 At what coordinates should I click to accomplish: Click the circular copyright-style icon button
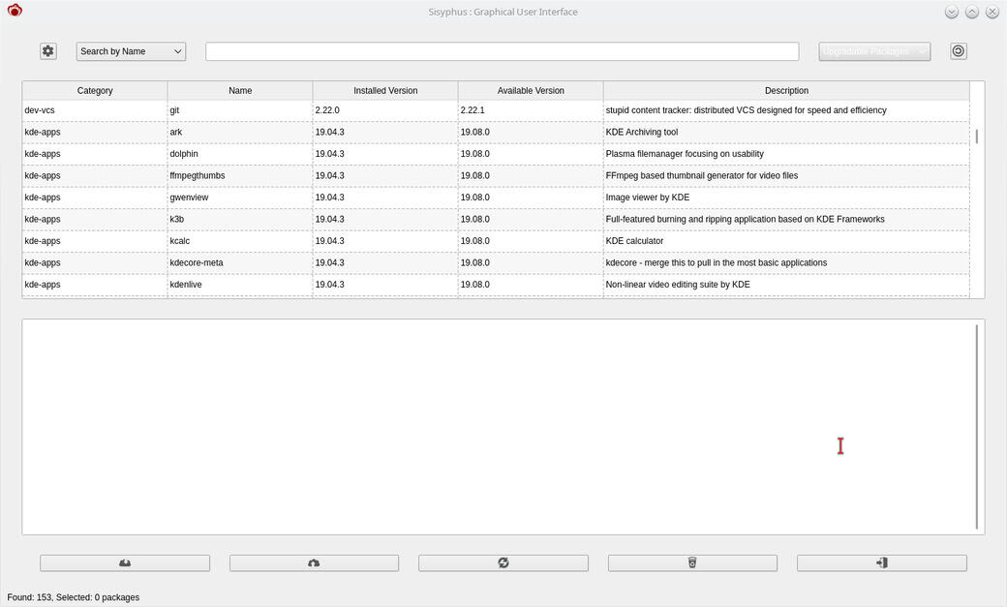tap(959, 51)
